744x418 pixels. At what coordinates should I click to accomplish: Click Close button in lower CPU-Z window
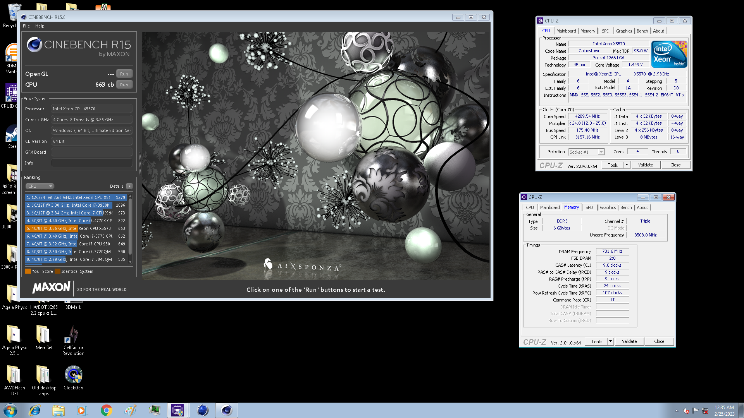[x=659, y=342]
